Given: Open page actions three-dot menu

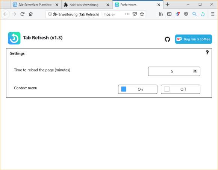Looking at the screenshot, I should point(127,14).
